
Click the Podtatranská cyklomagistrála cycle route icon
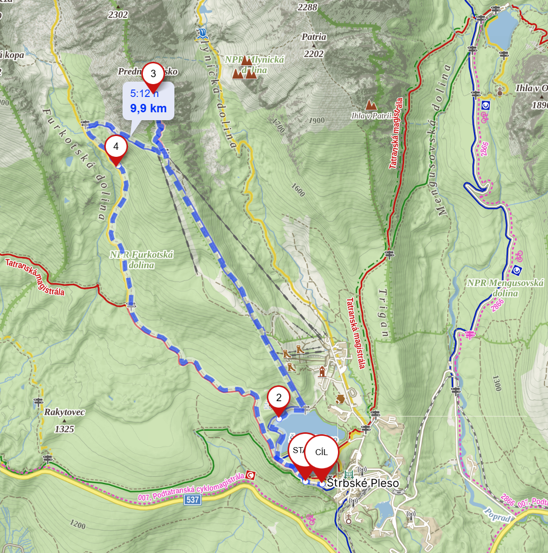pyautogui.click(x=250, y=475)
